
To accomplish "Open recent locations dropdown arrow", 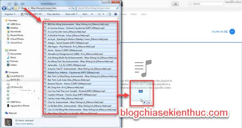I will tap(13, 8).
